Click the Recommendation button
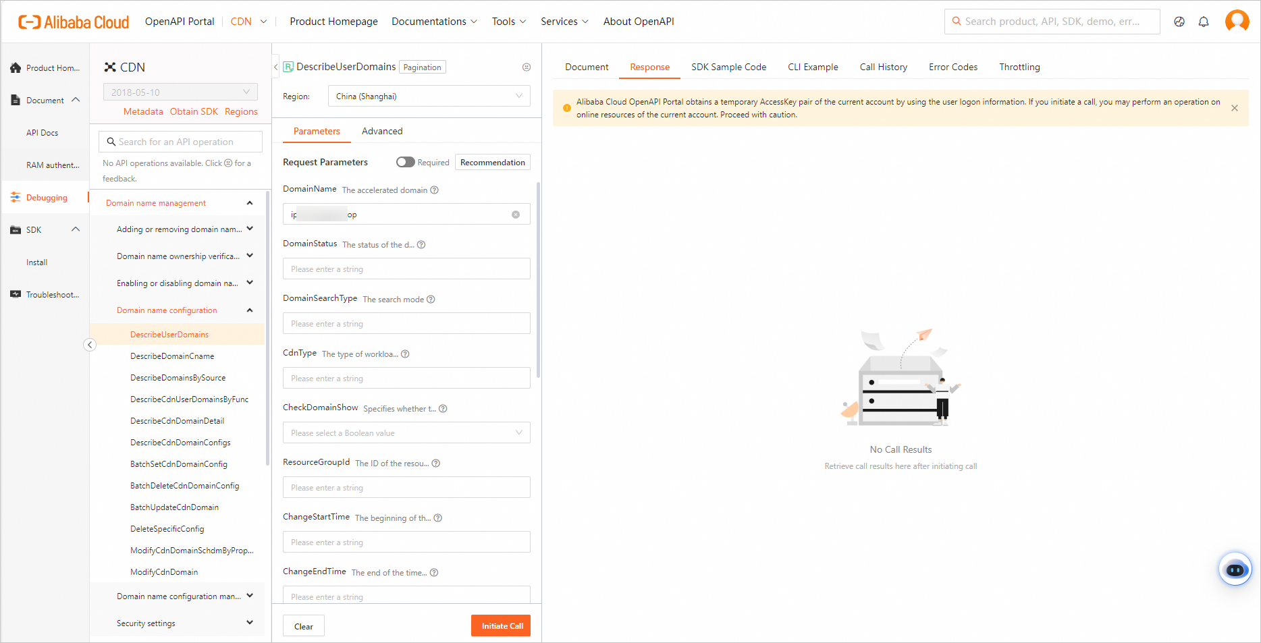This screenshot has width=1261, height=643. pos(493,162)
